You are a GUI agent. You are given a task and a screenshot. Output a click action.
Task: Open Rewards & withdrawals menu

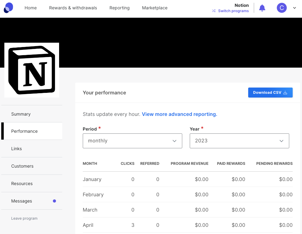(x=73, y=8)
